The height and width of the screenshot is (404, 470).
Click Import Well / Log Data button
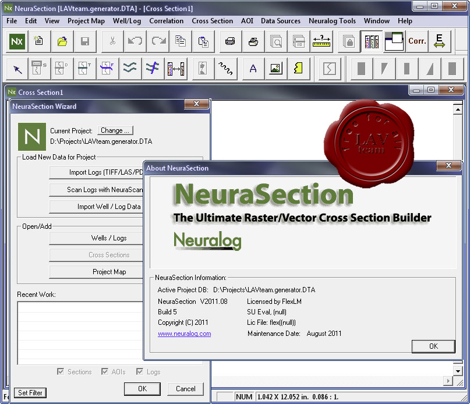coord(96,207)
